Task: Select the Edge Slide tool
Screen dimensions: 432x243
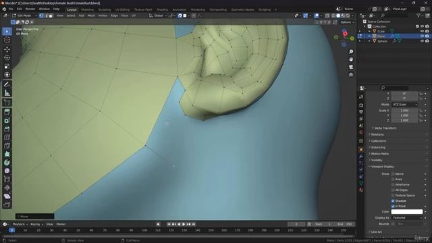Action: 7,180
